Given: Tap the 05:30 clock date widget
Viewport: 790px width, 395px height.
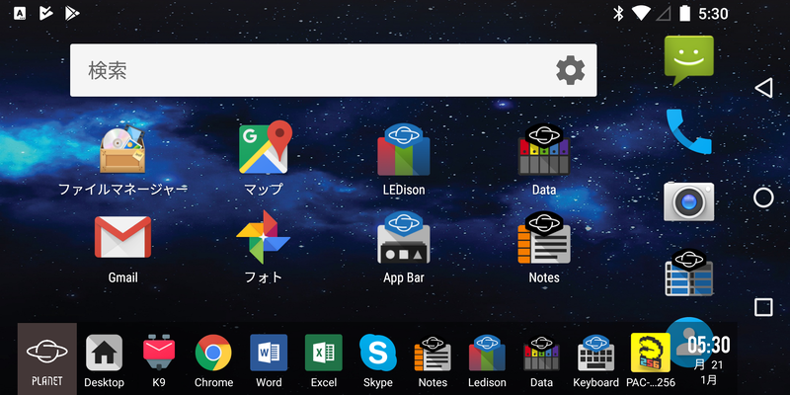Looking at the screenshot, I should pos(709,361).
